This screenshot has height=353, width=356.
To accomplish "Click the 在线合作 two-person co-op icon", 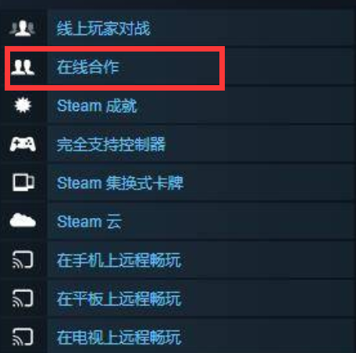I will 23,67.
